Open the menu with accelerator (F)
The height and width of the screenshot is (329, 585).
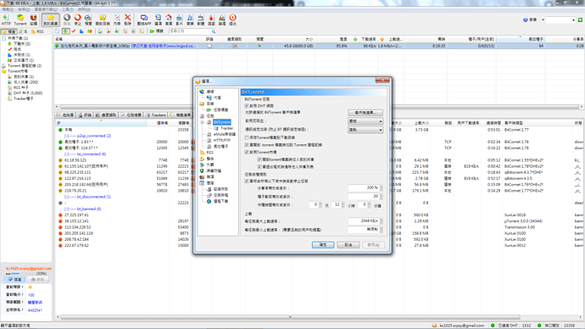tap(8, 9)
